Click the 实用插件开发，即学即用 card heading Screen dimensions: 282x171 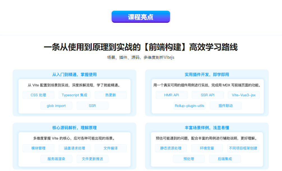207,75
